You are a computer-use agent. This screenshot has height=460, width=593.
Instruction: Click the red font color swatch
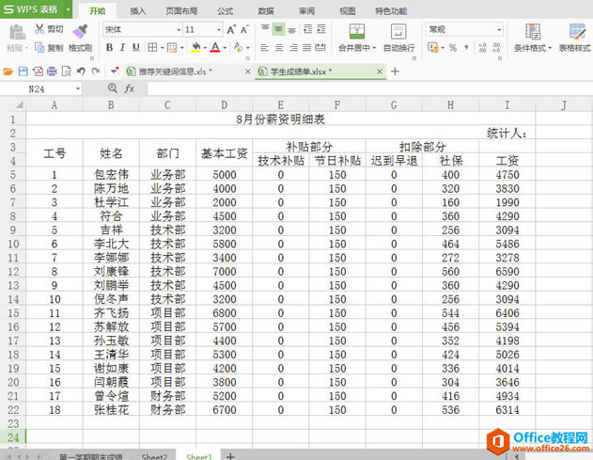point(215,48)
